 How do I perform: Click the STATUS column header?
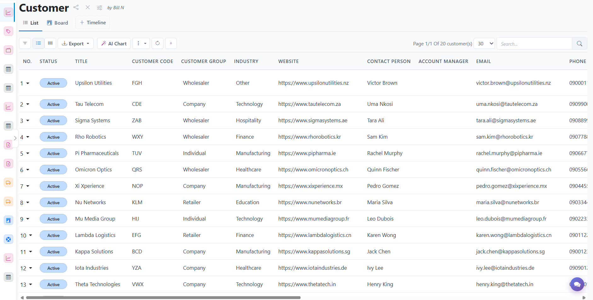48,61
